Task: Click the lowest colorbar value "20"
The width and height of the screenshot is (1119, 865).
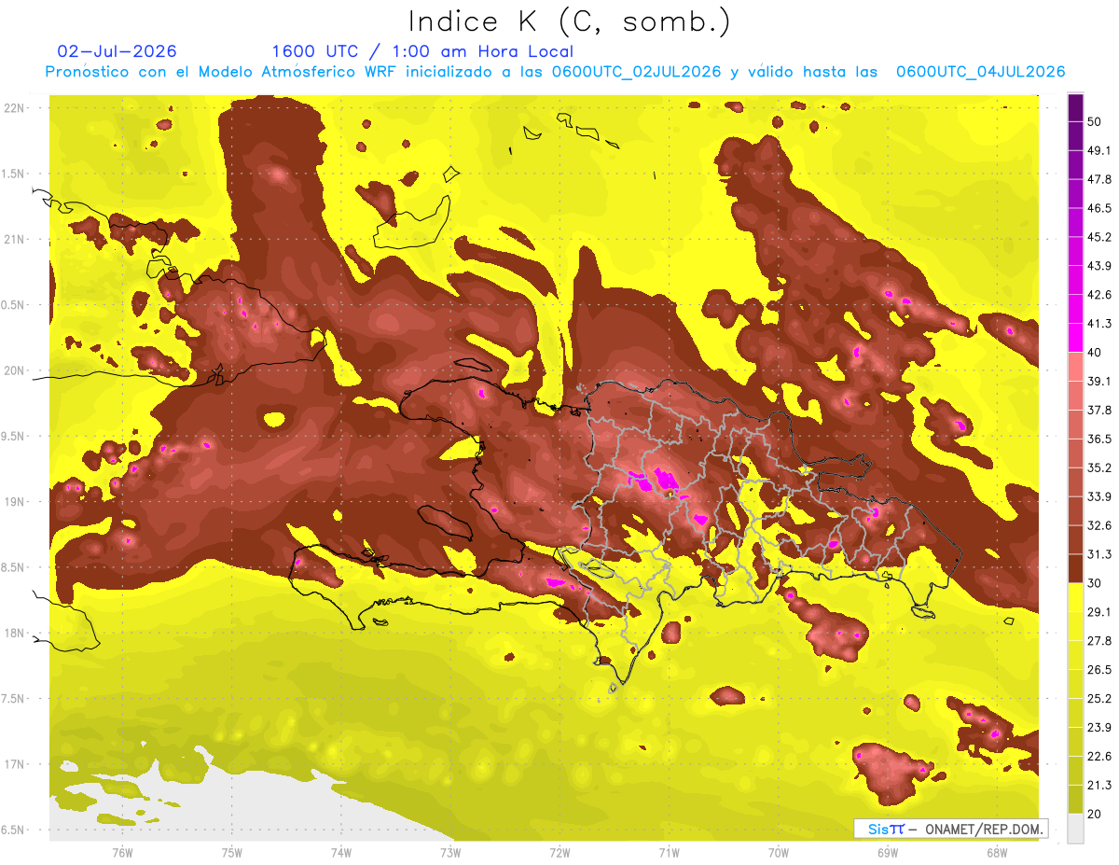Action: pos(1095,814)
